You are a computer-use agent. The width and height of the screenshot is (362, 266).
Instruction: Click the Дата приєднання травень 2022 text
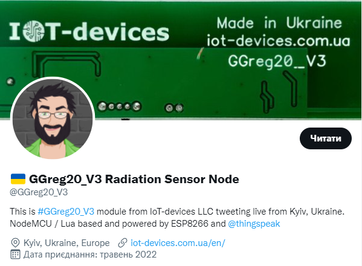(90, 255)
